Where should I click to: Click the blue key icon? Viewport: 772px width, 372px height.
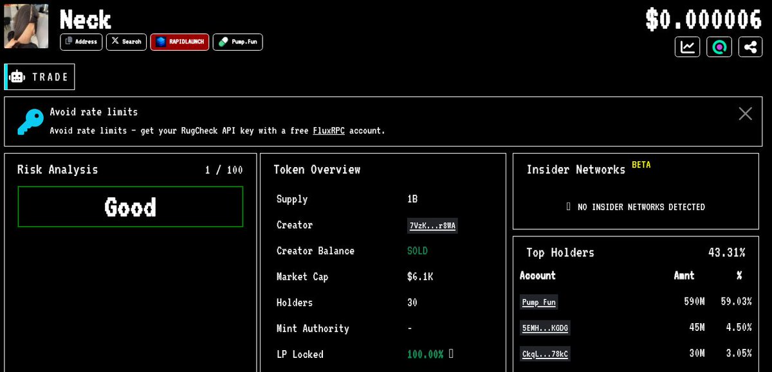point(30,121)
